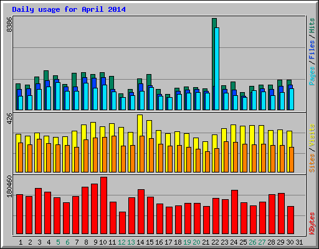Viewport: 319px width, 249px height.
Task: Click the 180460 axis value label
Action: (9, 186)
